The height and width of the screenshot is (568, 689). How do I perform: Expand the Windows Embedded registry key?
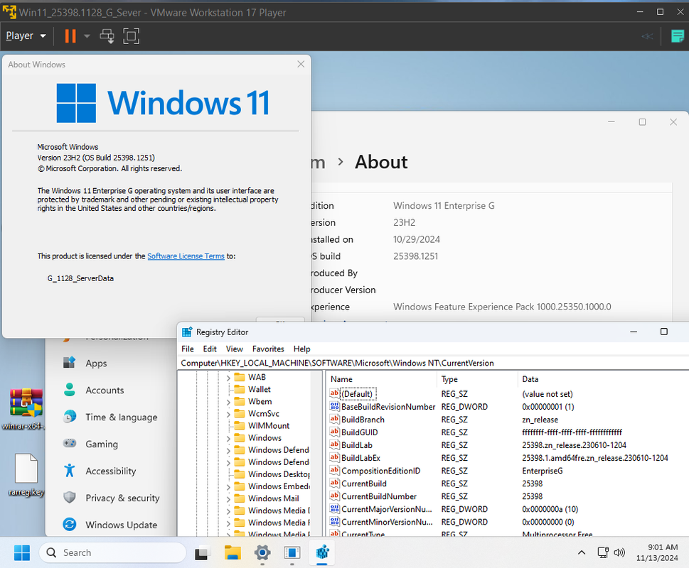tap(228, 486)
